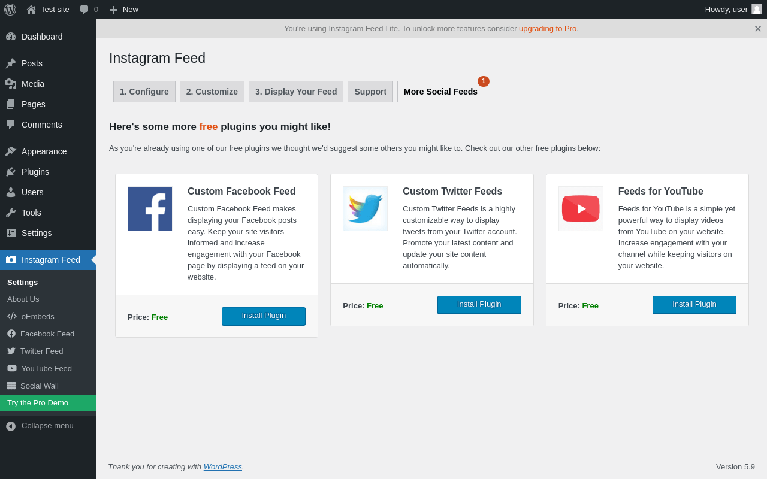The height and width of the screenshot is (479, 767).
Task: Open Plugins in the sidebar
Action: (35, 172)
